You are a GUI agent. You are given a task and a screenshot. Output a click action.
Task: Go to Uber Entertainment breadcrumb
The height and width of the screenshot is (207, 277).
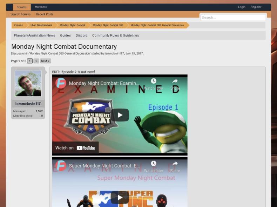(x=41, y=25)
